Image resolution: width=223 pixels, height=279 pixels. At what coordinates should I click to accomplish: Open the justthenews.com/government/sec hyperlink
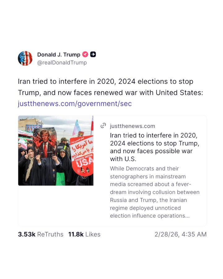coord(75,104)
